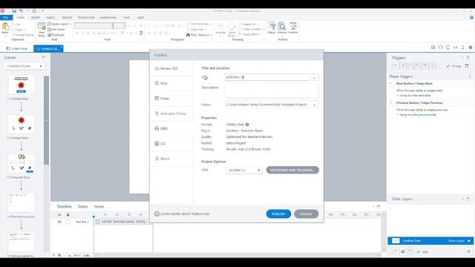This screenshot has width=475, height=267.
Task: Toggle visibility eye for Text Box 1
Action: 59,222
